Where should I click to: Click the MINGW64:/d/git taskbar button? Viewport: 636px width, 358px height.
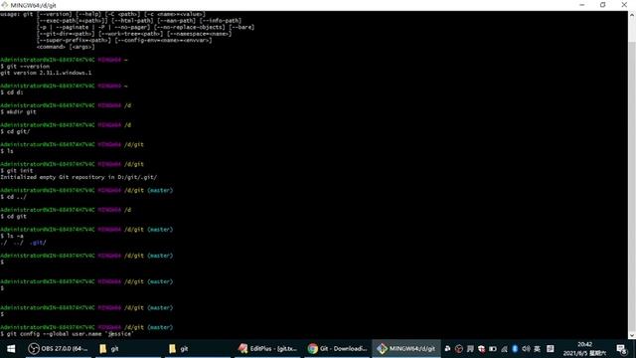pyautogui.click(x=406, y=349)
